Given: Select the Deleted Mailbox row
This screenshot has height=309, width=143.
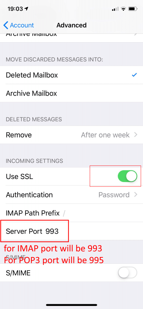Looking at the screenshot, I should (x=71, y=75).
